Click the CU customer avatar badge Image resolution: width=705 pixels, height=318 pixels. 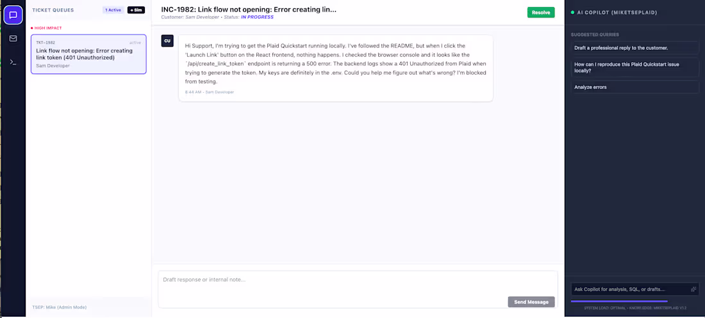[167, 41]
